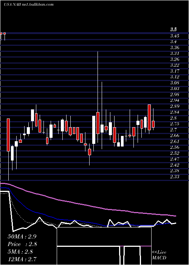Select the 3.12 axis value
Image resolution: width=189 pixels, height=265 pixels.
[175, 77]
